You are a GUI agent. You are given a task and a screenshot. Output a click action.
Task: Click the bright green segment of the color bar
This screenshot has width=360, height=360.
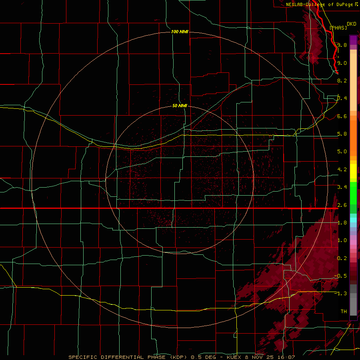point(353,193)
